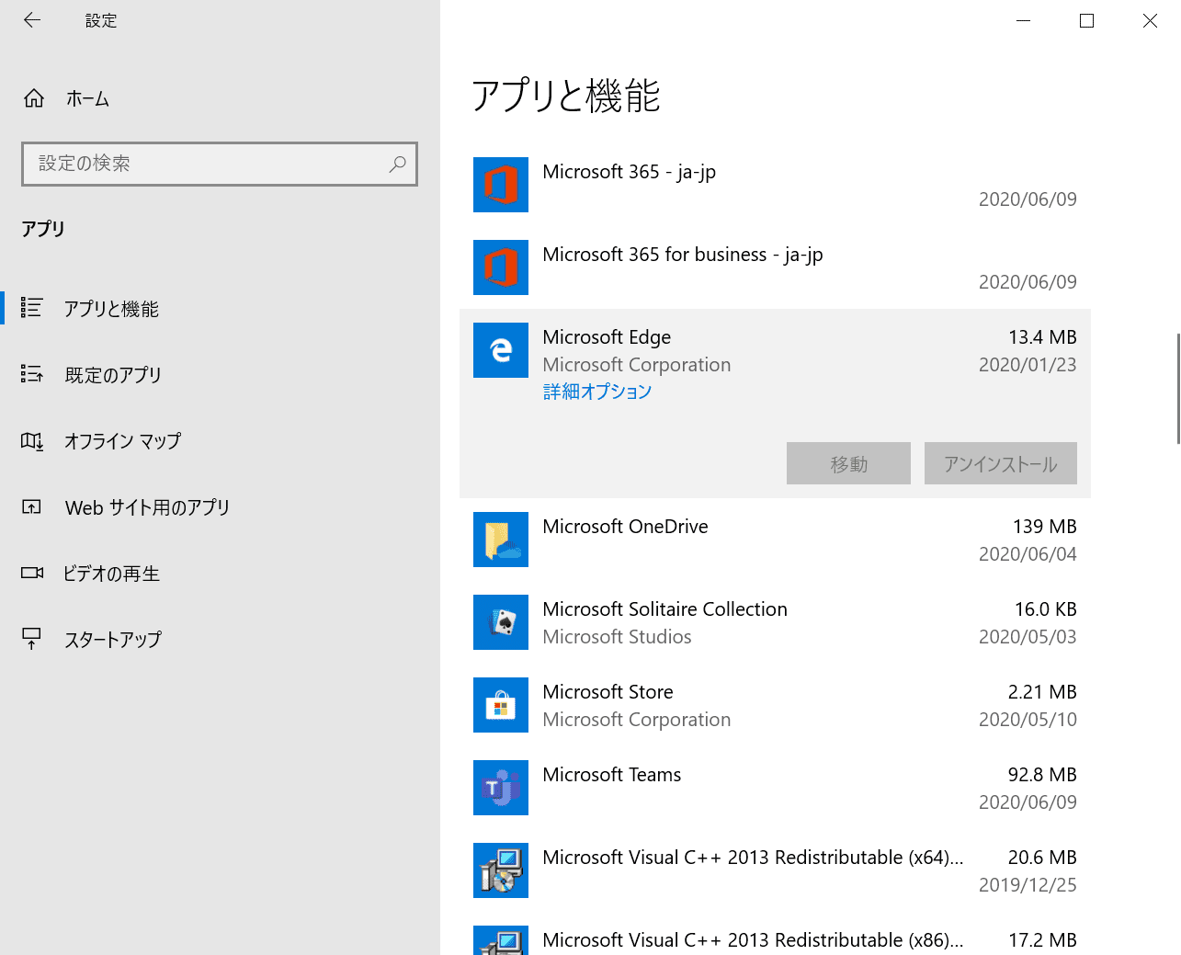Click the Microsoft 365 for business icon

point(501,267)
